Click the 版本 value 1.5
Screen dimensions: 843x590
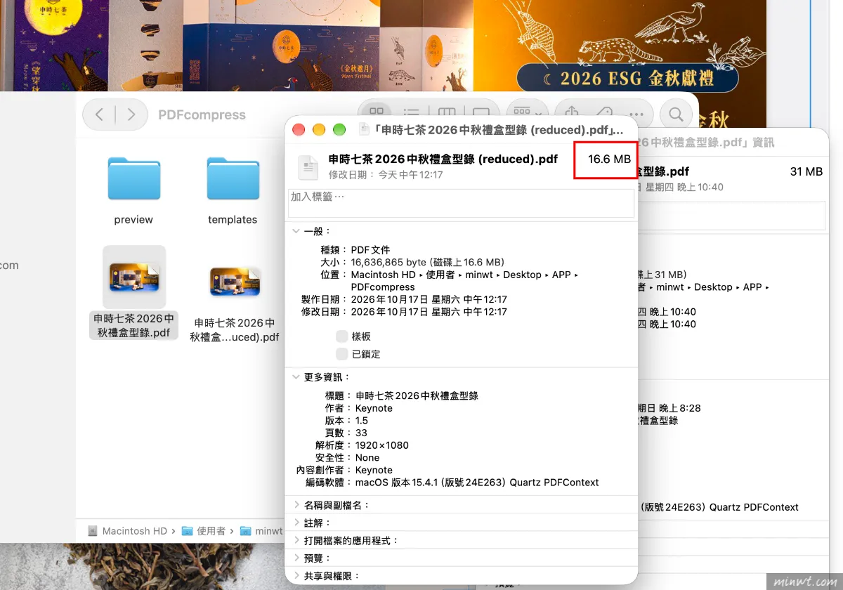362,421
